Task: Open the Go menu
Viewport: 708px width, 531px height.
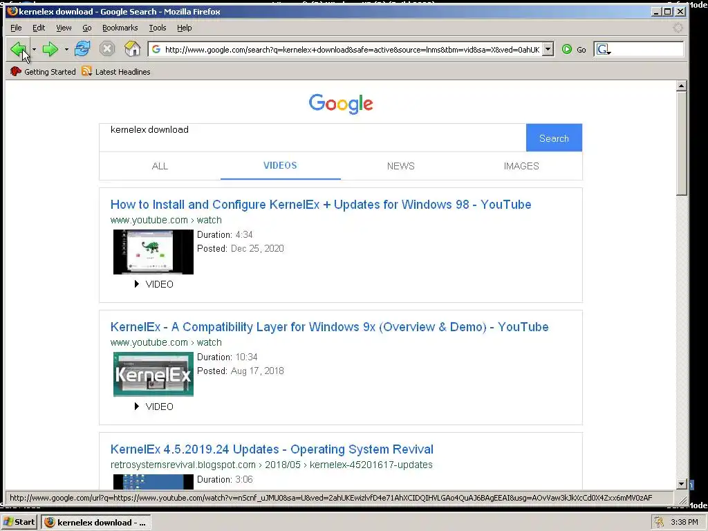Action: [87, 28]
